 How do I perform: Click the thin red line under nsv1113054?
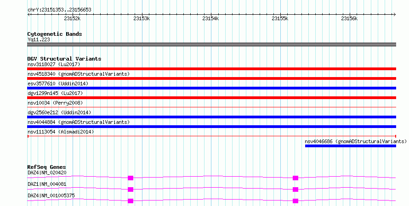[211, 136]
